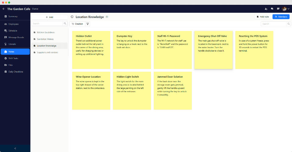Open the chat messages icon in the top bar

(272, 9)
